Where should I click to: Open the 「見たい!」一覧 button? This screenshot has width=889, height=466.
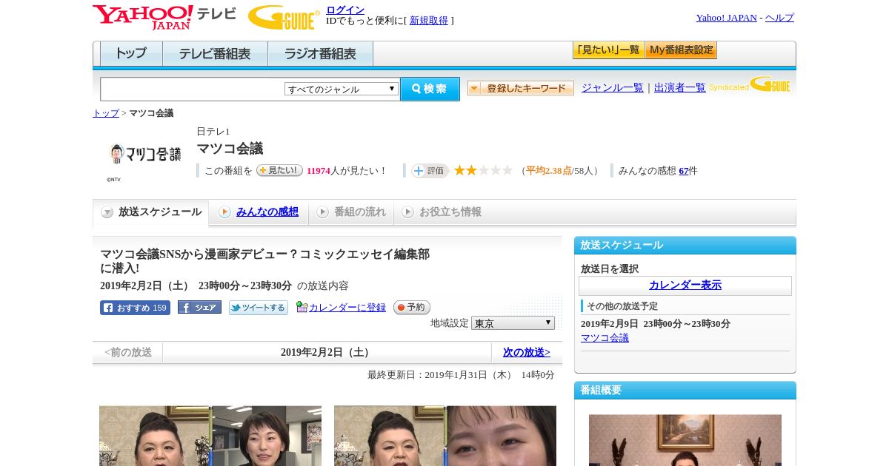click(x=608, y=50)
